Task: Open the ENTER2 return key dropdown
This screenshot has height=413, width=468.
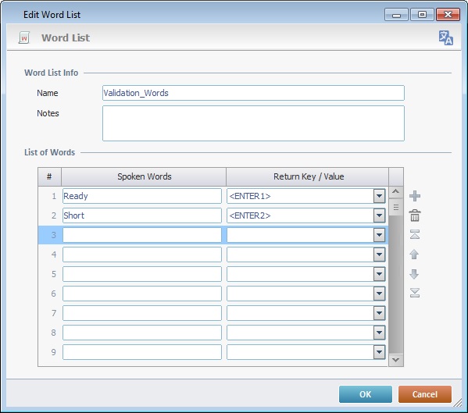Action: click(379, 215)
